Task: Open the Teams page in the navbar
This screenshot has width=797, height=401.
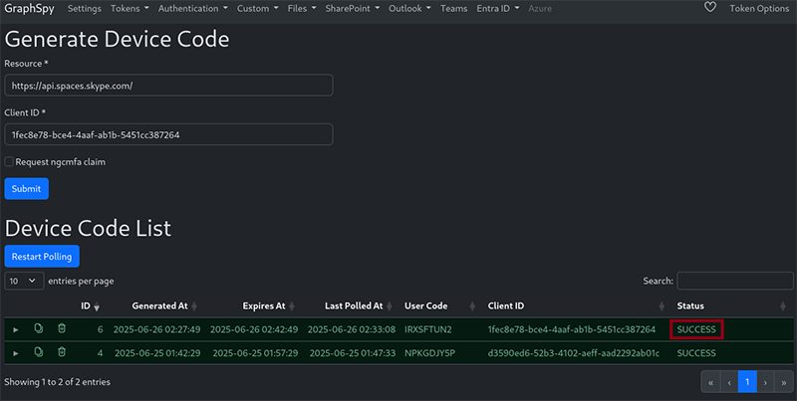Action: click(453, 8)
